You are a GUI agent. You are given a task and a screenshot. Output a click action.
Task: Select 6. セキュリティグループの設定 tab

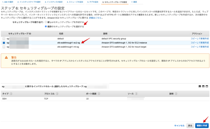[x=115, y=2]
